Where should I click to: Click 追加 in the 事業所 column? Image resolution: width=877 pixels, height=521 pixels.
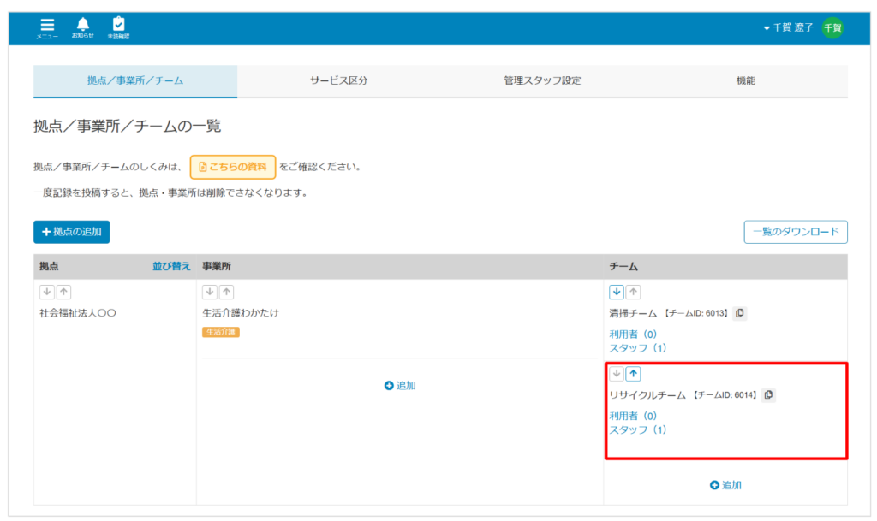tap(400, 385)
